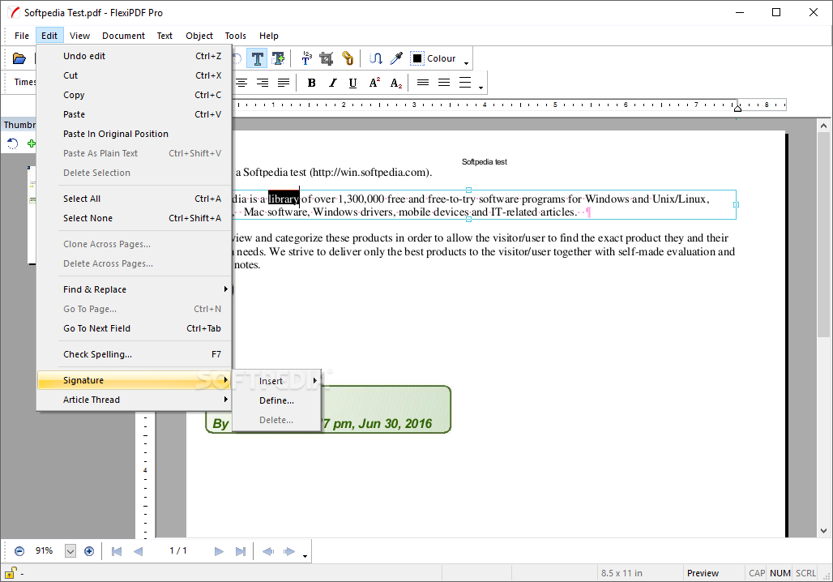
Task: Go to the next page
Action: click(218, 551)
